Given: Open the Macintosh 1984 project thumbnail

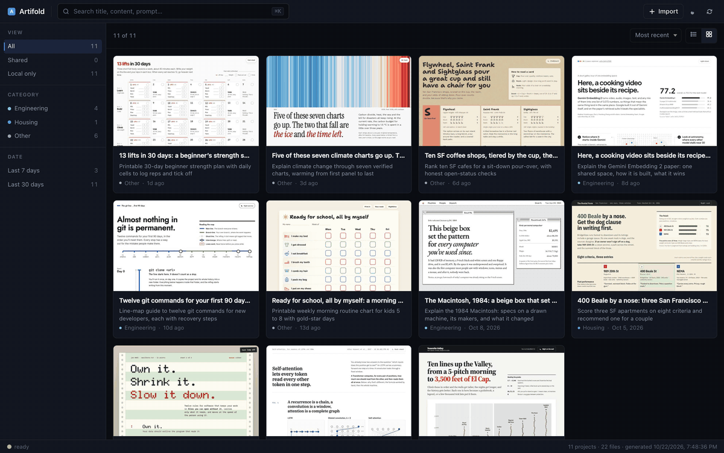Looking at the screenshot, I should [x=491, y=245].
